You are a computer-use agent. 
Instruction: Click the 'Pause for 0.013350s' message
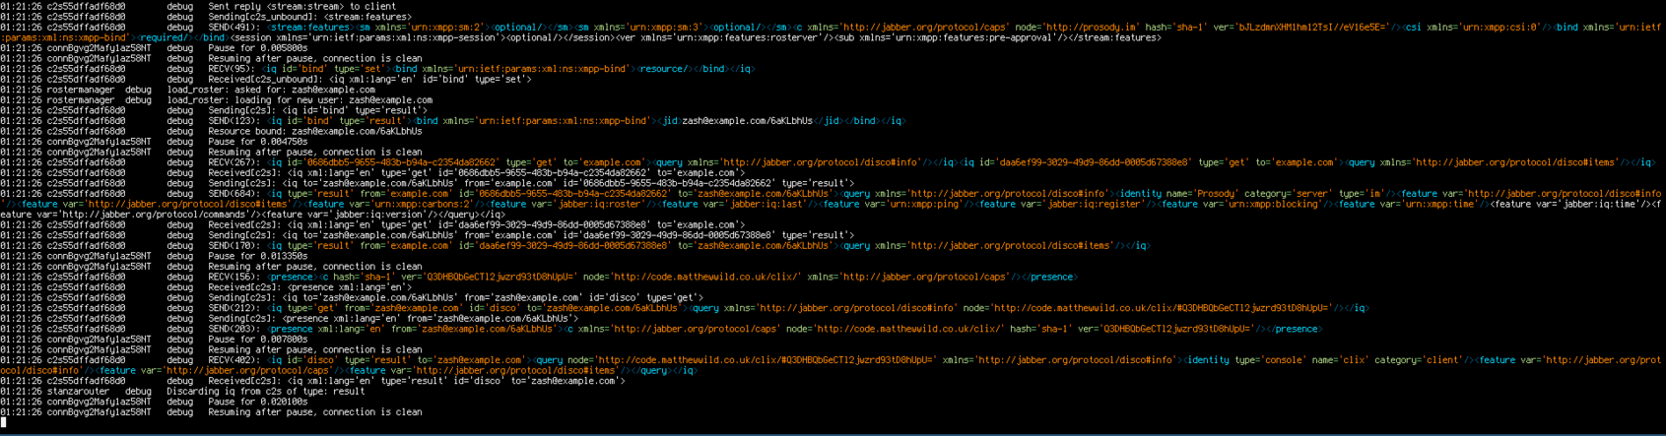coord(258,256)
